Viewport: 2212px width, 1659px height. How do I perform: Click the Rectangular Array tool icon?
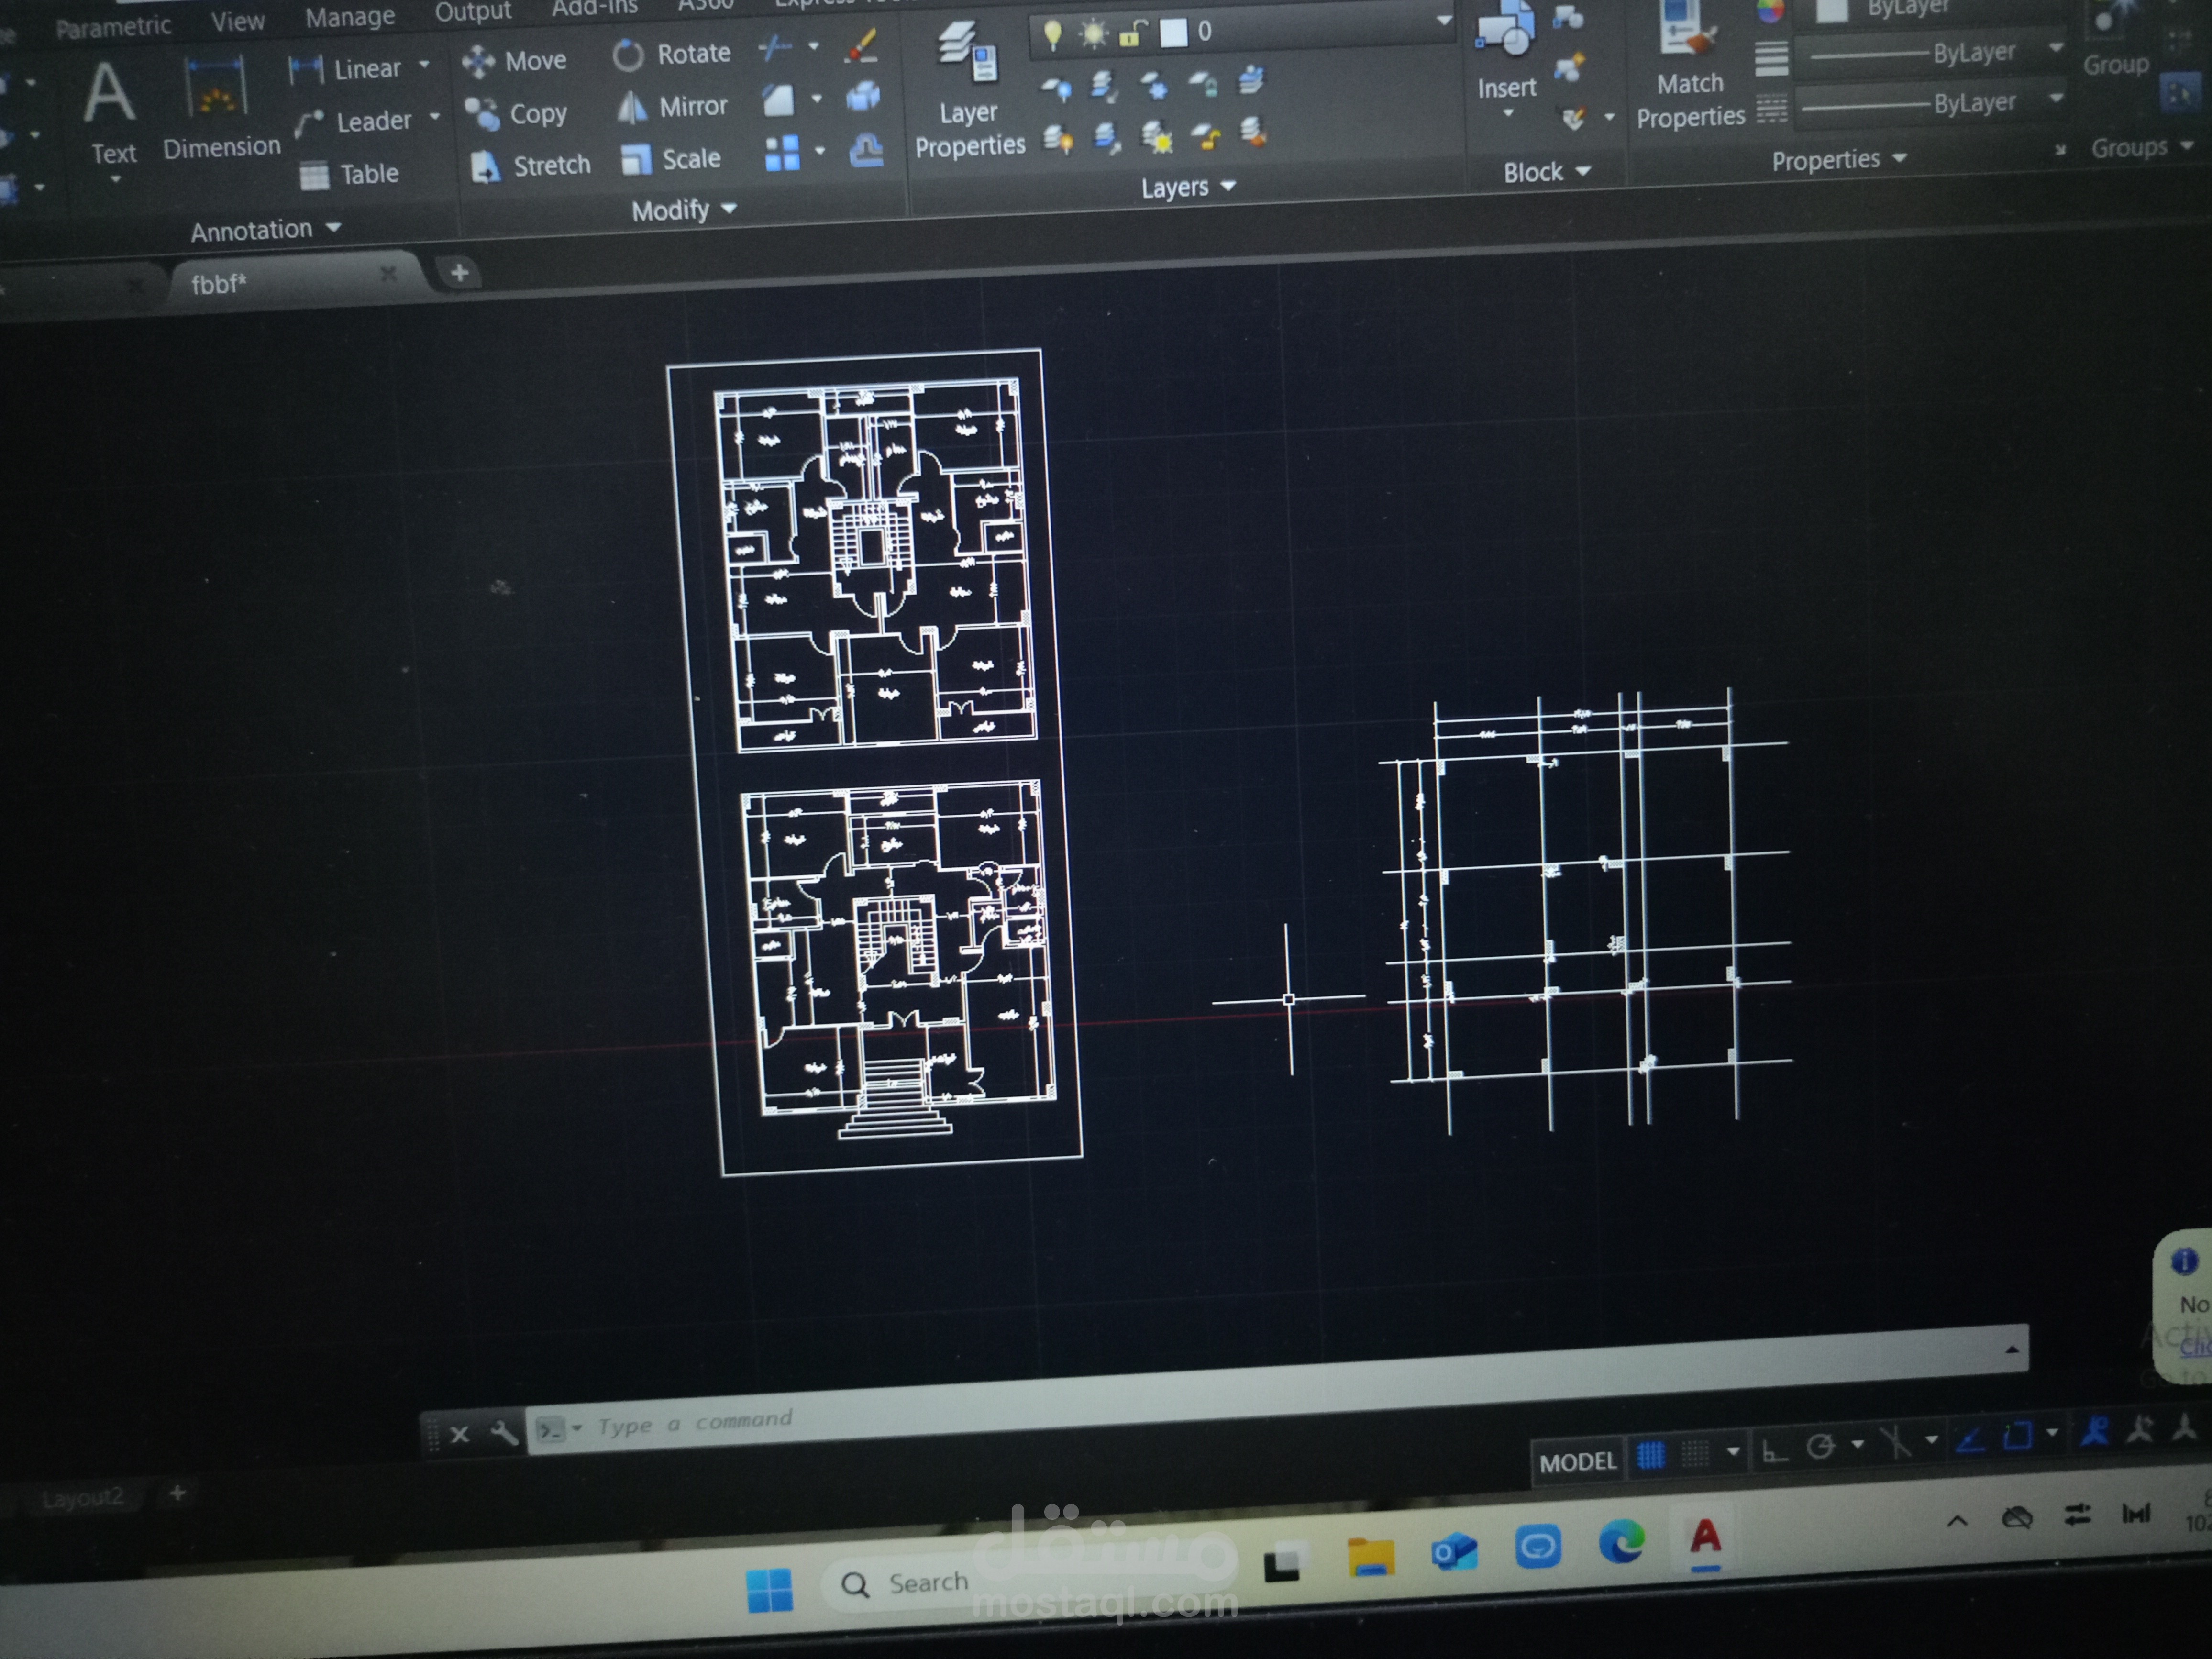coord(782,153)
